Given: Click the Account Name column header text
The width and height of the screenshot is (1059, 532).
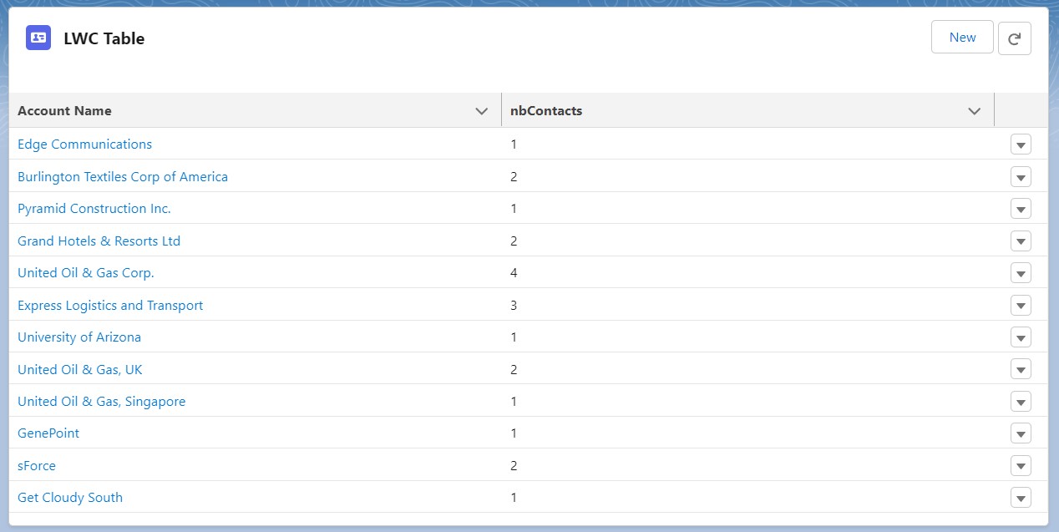Looking at the screenshot, I should (64, 111).
